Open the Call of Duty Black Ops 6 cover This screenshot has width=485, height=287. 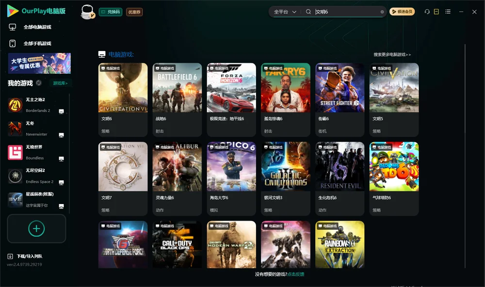[x=177, y=244]
